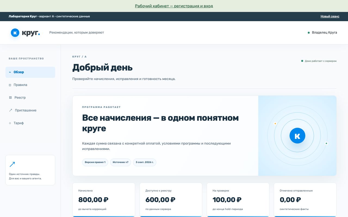
Task: Open the Обзор section in sidebar
Action: (30, 72)
